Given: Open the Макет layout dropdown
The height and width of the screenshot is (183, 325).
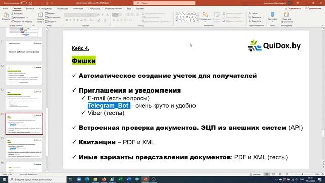Looking at the screenshot, I should coord(50,14).
